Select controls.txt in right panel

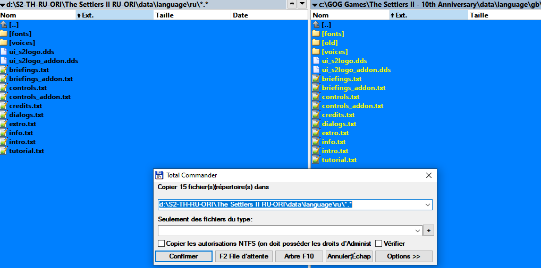coord(341,97)
